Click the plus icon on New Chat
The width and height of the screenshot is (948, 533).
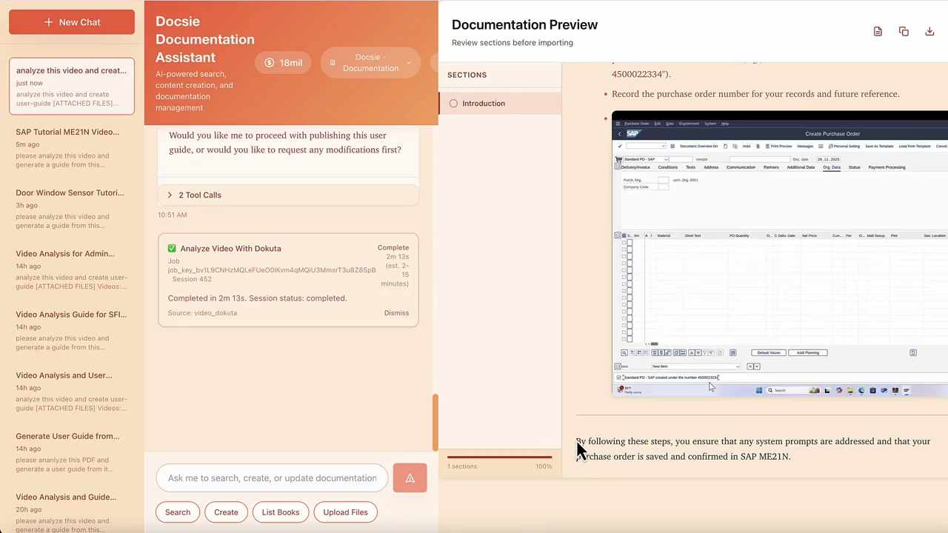click(x=49, y=21)
